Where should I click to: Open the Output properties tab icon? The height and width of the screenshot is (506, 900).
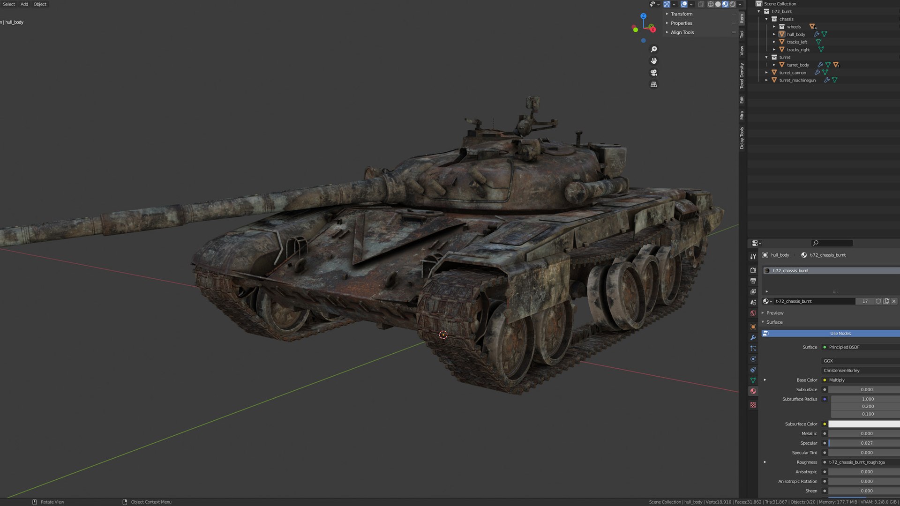pos(753,281)
